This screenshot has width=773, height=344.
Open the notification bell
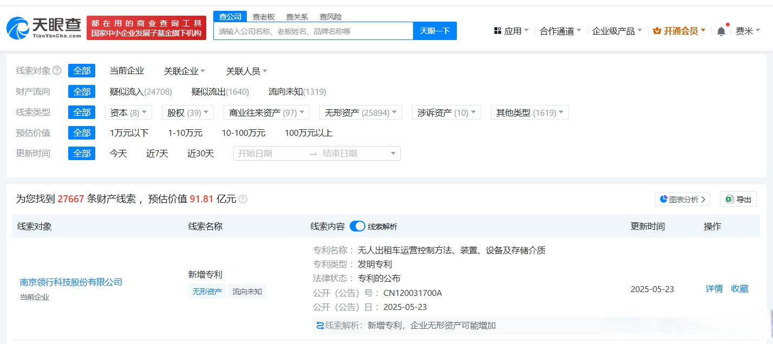(x=720, y=31)
